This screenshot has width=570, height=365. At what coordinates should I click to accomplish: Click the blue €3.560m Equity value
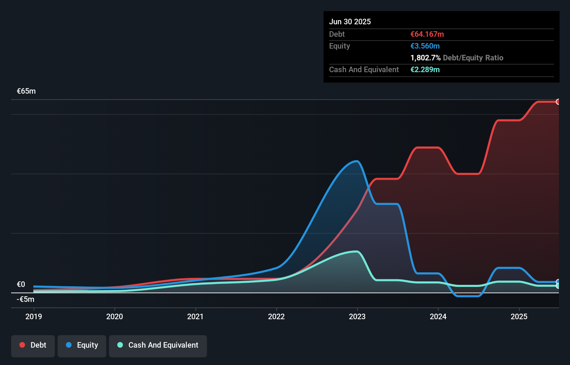coord(425,46)
